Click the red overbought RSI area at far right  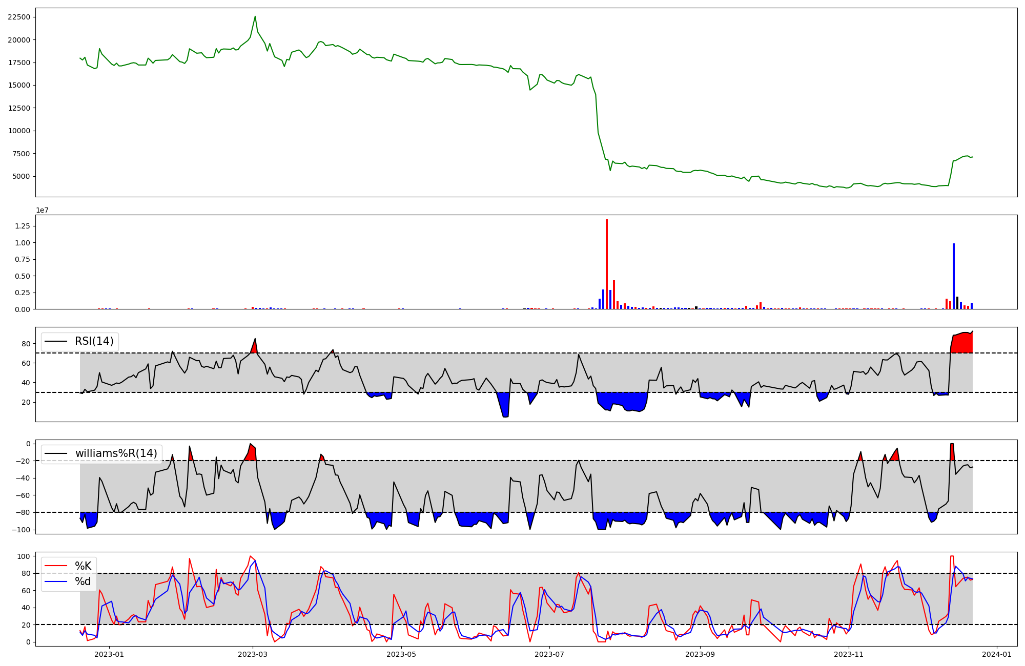point(962,343)
